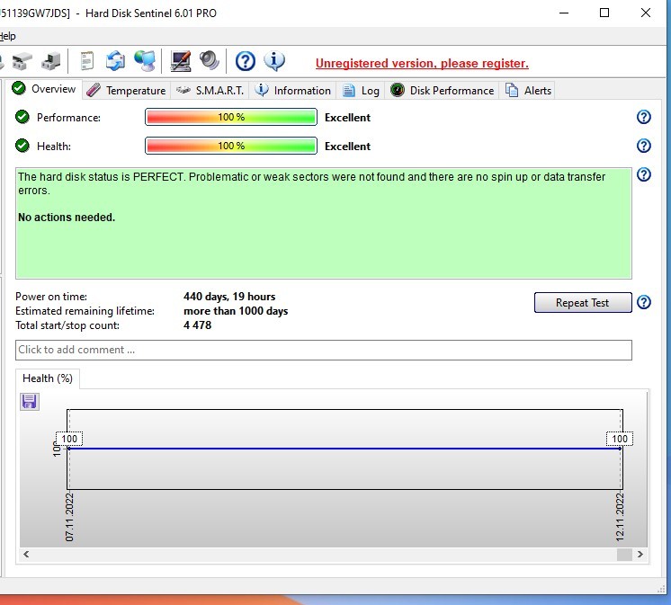Click help icon beside Performance rating
This screenshot has height=605, width=671.
(644, 117)
